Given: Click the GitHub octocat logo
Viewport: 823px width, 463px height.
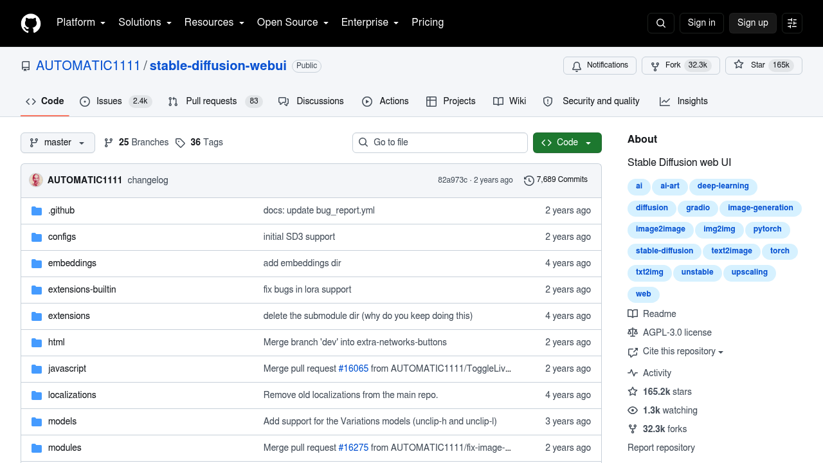Looking at the screenshot, I should (x=31, y=23).
